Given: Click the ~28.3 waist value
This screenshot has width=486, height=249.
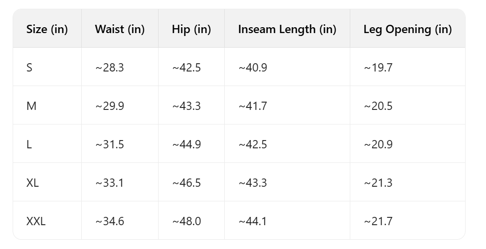Looking at the screenshot, I should pos(109,68).
